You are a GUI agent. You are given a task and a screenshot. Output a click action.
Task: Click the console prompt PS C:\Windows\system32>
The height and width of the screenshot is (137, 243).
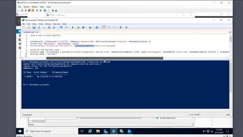click(36, 84)
